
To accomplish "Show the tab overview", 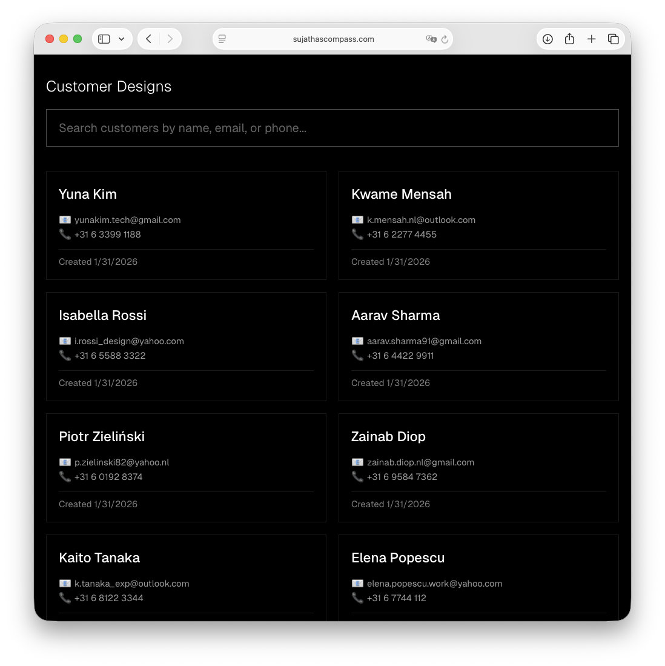I will coord(614,39).
